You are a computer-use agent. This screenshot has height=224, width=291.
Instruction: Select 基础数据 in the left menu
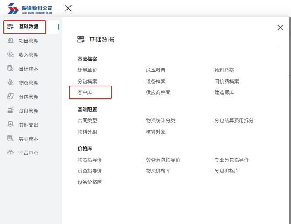coord(28,27)
